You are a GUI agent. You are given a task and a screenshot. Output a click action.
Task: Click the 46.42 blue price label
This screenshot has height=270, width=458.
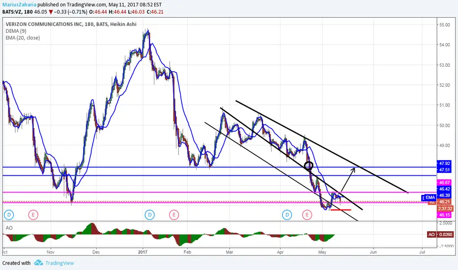[444, 189]
